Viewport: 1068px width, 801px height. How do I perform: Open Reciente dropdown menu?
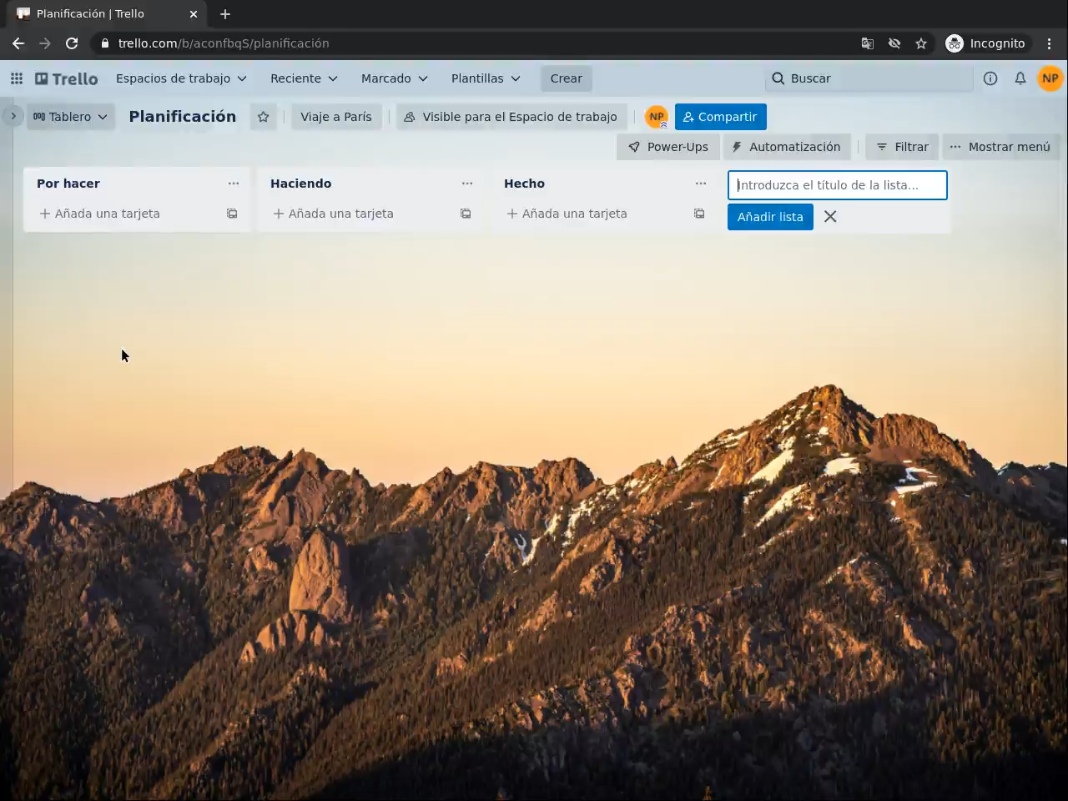(x=304, y=78)
